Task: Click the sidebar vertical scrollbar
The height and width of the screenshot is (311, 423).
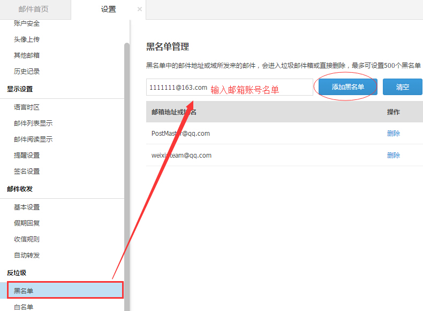Action: coord(127,160)
